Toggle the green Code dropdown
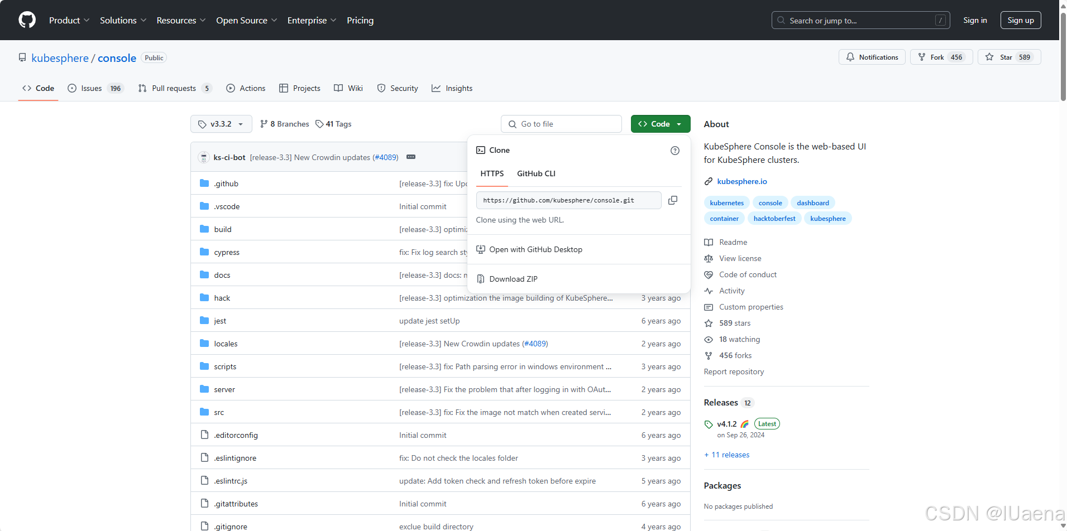This screenshot has width=1067, height=531. [x=661, y=124]
